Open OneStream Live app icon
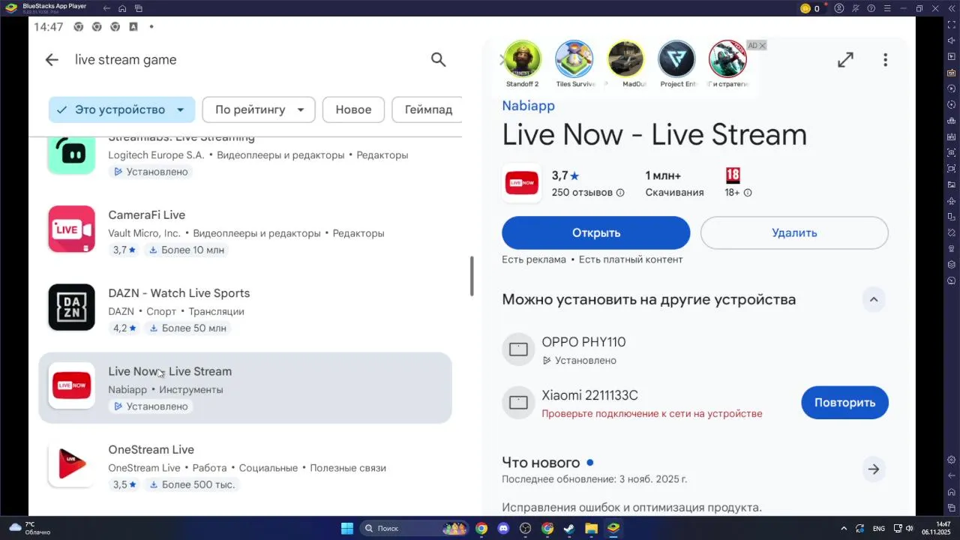The width and height of the screenshot is (960, 540). coord(72,464)
